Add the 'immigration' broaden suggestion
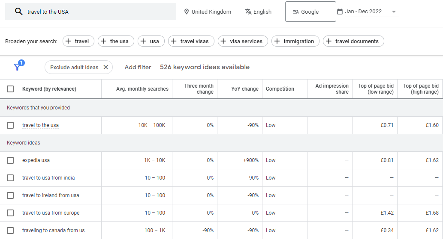This screenshot has height=239, width=443. (295, 41)
